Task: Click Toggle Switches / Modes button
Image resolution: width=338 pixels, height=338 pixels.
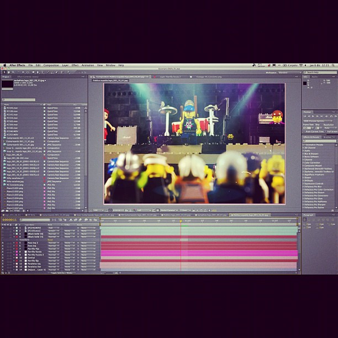Action: point(61,273)
